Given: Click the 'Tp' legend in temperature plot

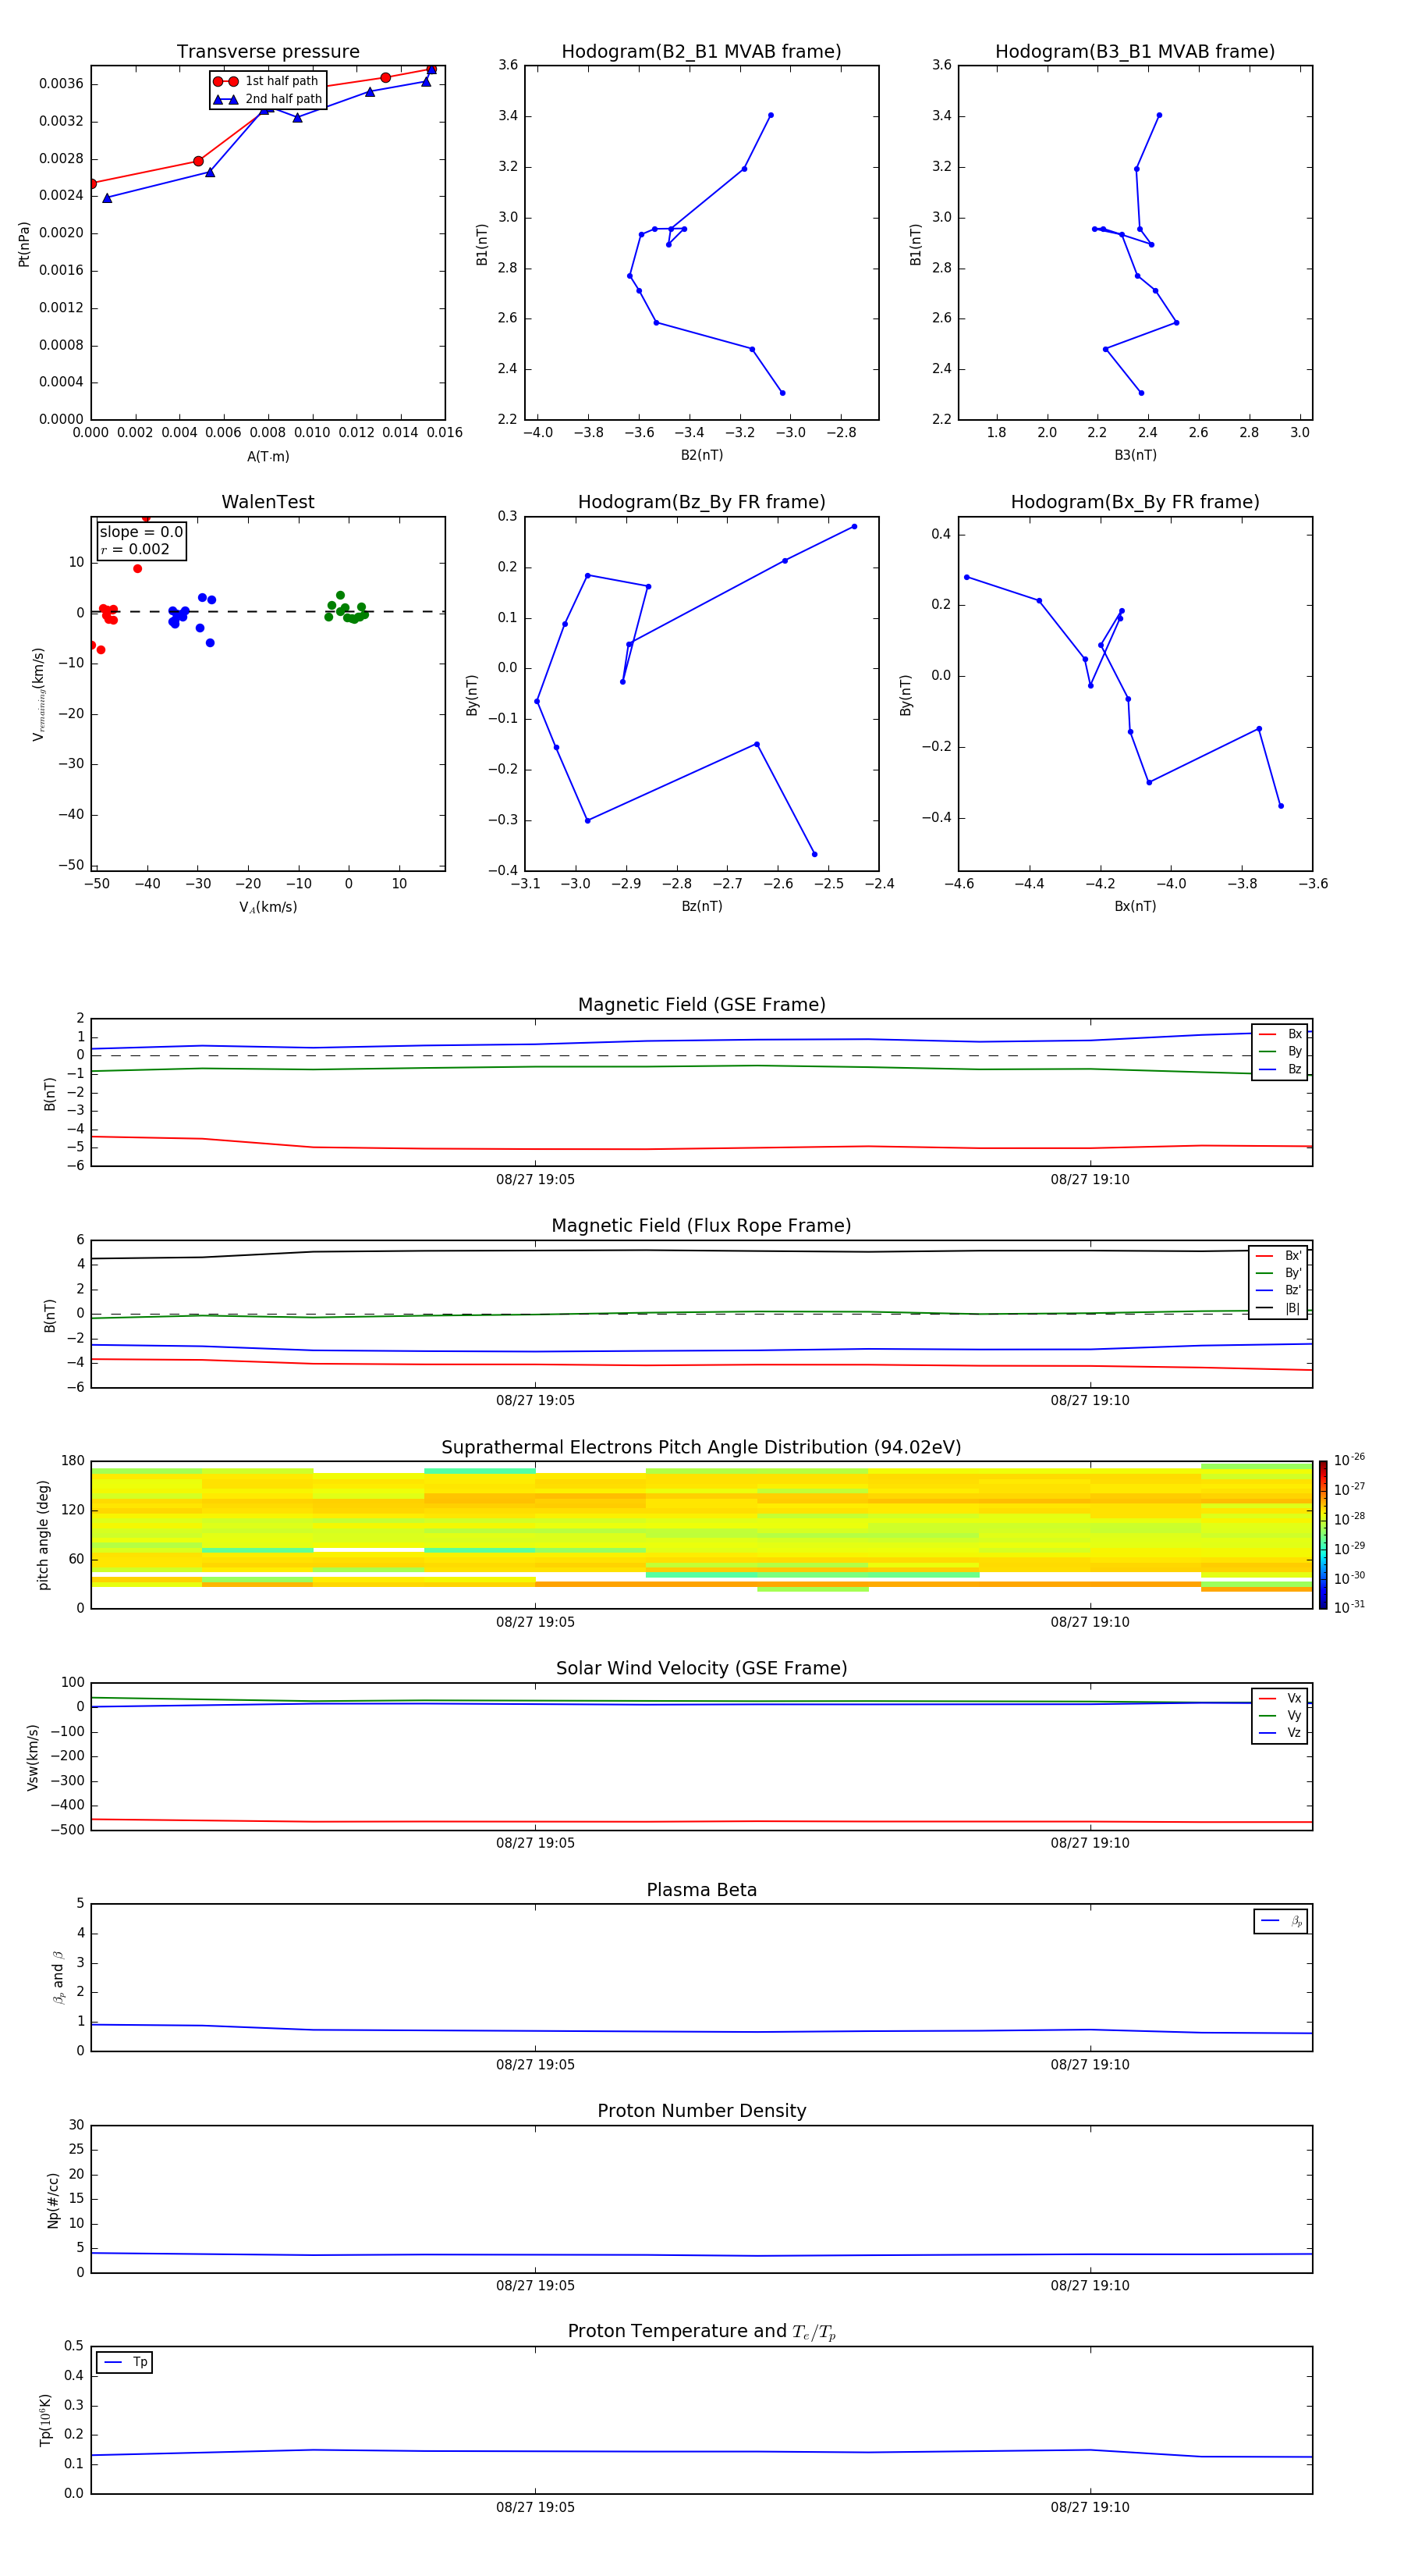Looking at the screenshot, I should (125, 2362).
